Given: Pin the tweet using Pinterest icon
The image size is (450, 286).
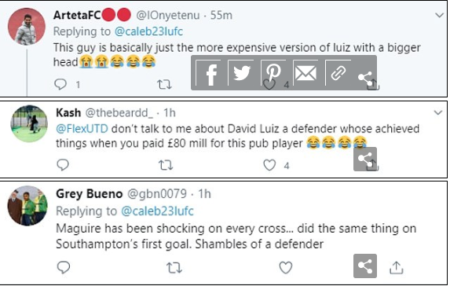Looking at the screenshot, I should tap(274, 73).
